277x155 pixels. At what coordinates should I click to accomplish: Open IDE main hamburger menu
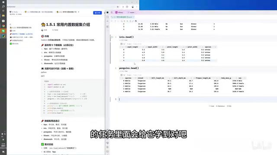tap(112, 12)
